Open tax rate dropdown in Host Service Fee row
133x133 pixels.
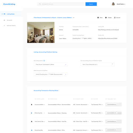[x=97, y=122]
